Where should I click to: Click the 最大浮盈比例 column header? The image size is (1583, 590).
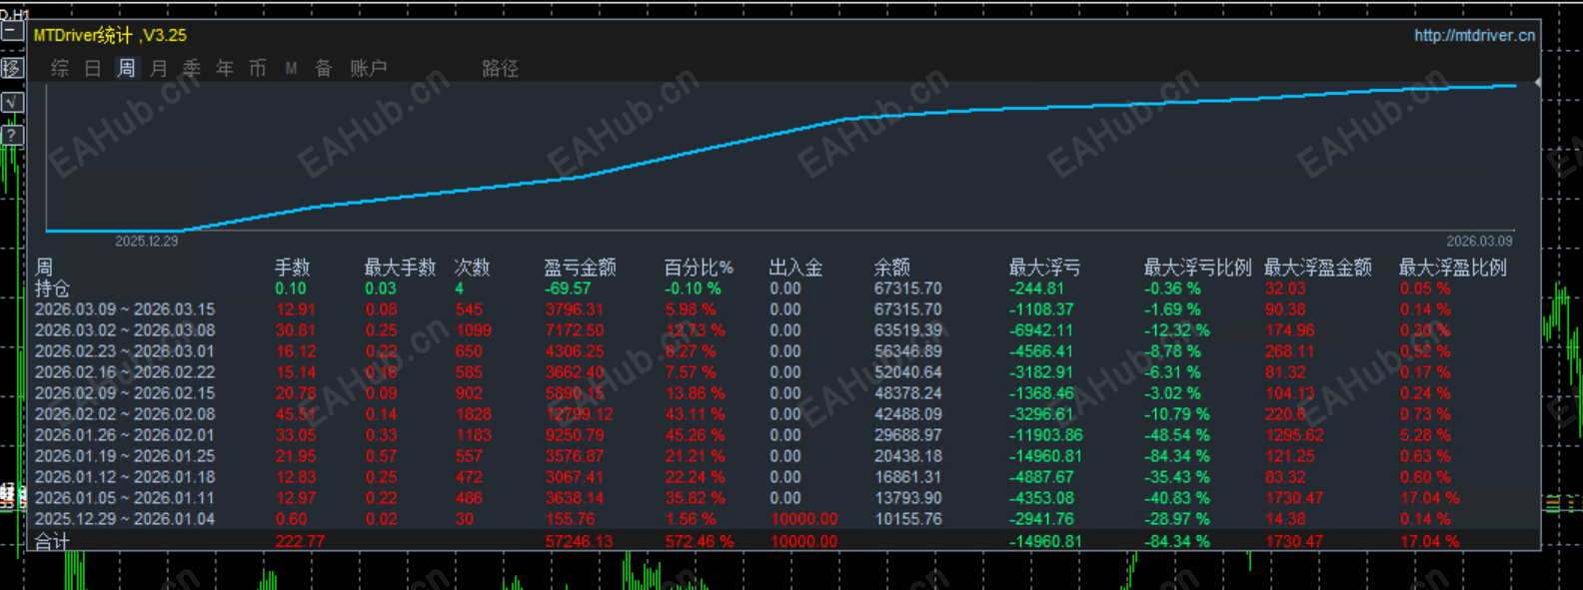[1452, 267]
